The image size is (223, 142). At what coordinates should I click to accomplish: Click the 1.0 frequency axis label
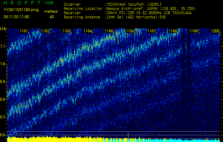[x=4, y=64]
